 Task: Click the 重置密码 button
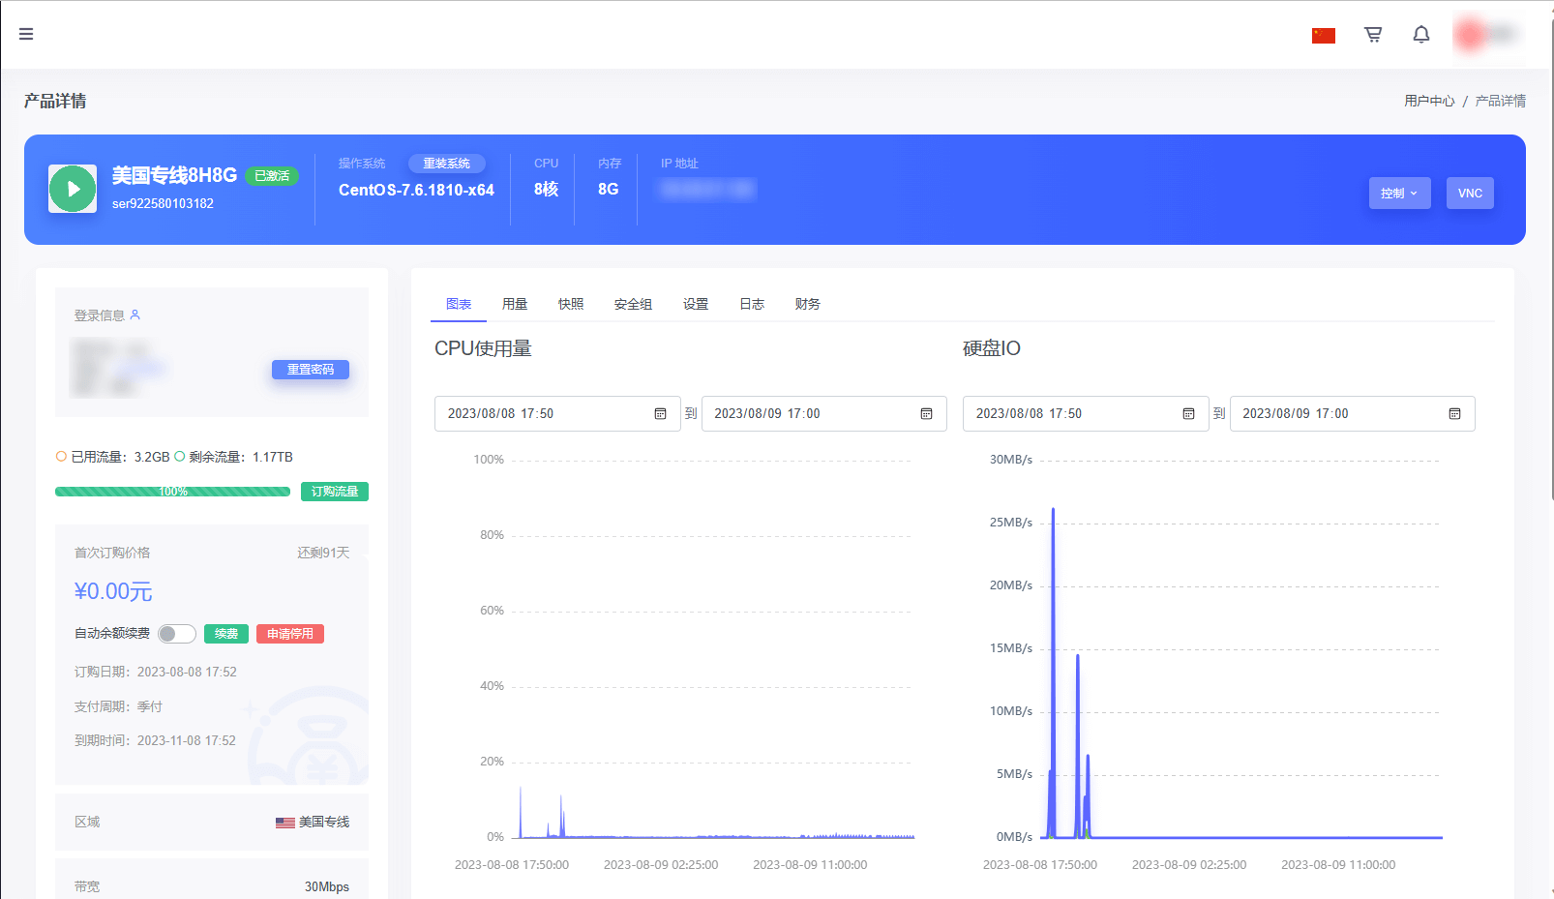point(310,370)
